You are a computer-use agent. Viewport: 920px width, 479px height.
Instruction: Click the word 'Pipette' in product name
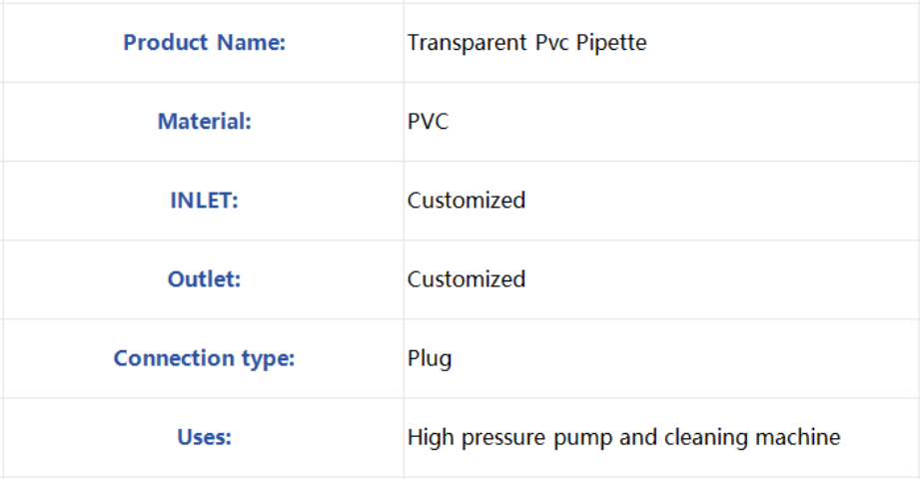point(610,43)
